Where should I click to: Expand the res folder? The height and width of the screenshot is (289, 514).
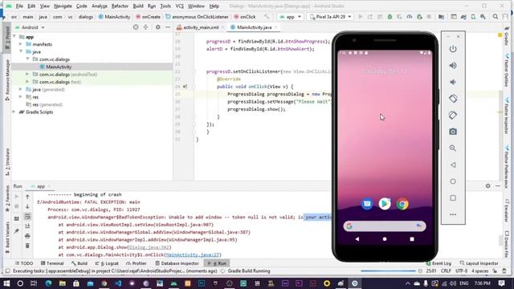coord(21,97)
